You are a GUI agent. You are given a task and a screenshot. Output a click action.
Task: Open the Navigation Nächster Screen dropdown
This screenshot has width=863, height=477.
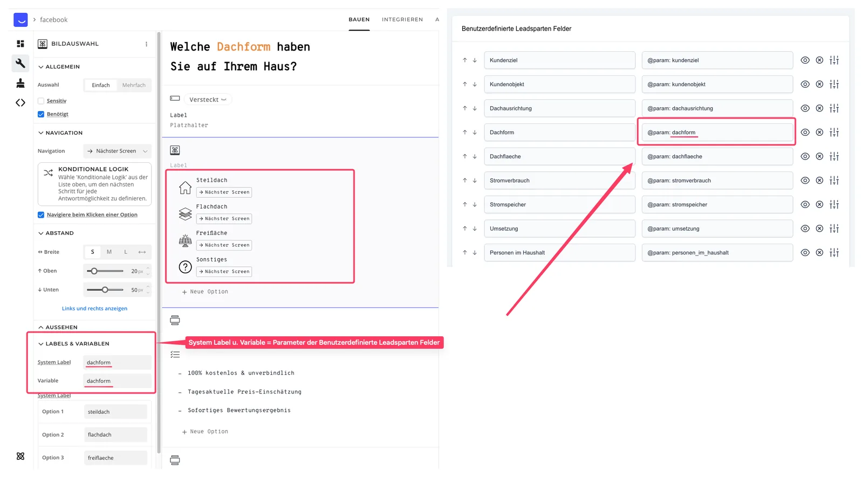point(117,151)
